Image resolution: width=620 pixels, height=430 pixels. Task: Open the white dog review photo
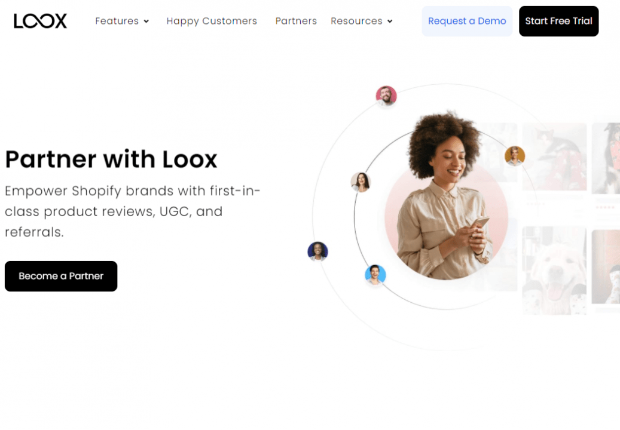554,270
